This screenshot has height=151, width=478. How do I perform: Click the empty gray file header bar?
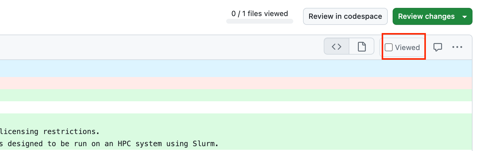[x=152, y=47]
